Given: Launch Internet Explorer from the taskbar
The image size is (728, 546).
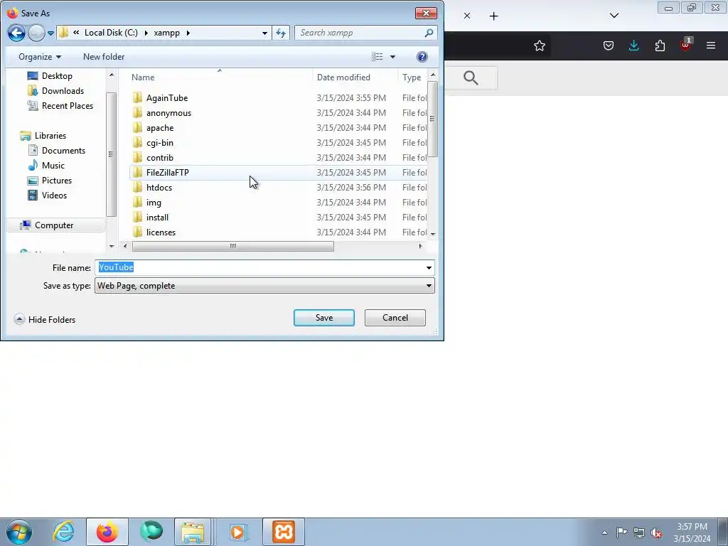Looking at the screenshot, I should [x=63, y=532].
